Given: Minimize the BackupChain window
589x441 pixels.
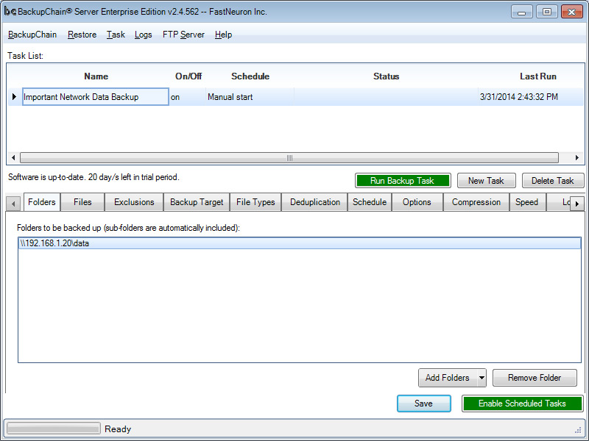Looking at the screenshot, I should tap(522, 12).
